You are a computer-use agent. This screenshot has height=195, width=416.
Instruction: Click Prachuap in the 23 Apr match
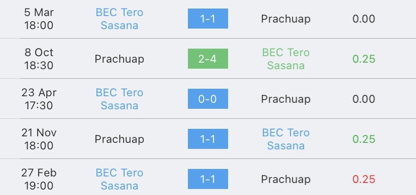click(286, 99)
